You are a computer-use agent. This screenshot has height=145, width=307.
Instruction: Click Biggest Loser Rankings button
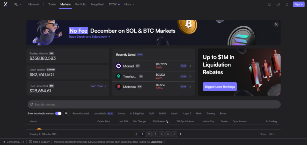219,87
